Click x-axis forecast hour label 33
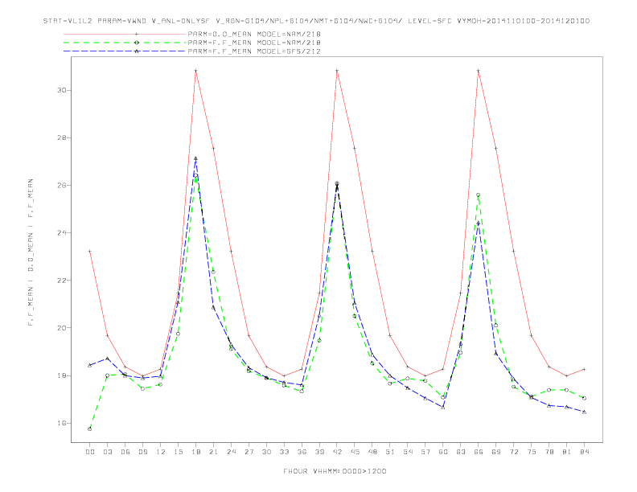637x492 pixels. point(284,452)
